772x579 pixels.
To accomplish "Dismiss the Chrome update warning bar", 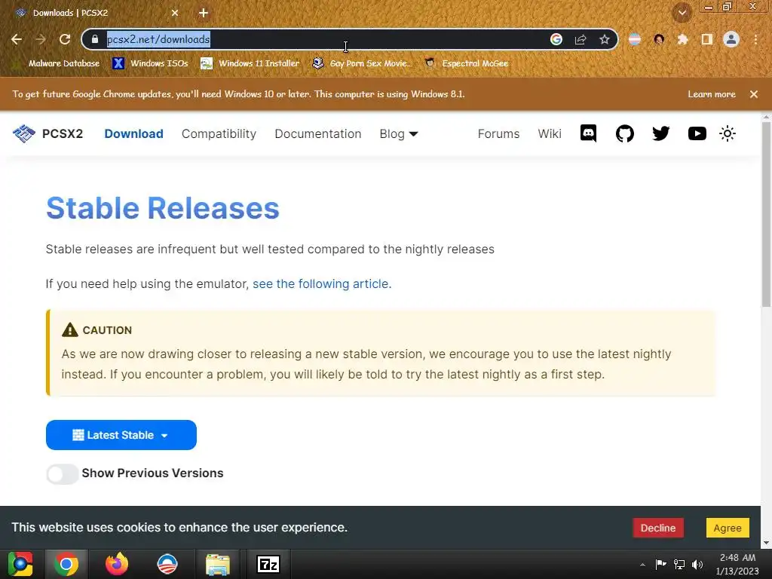I will tap(754, 94).
